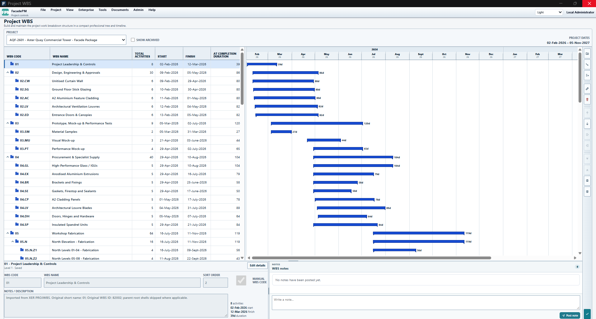Open the Documents menu
The height and width of the screenshot is (319, 596).
pos(120,10)
